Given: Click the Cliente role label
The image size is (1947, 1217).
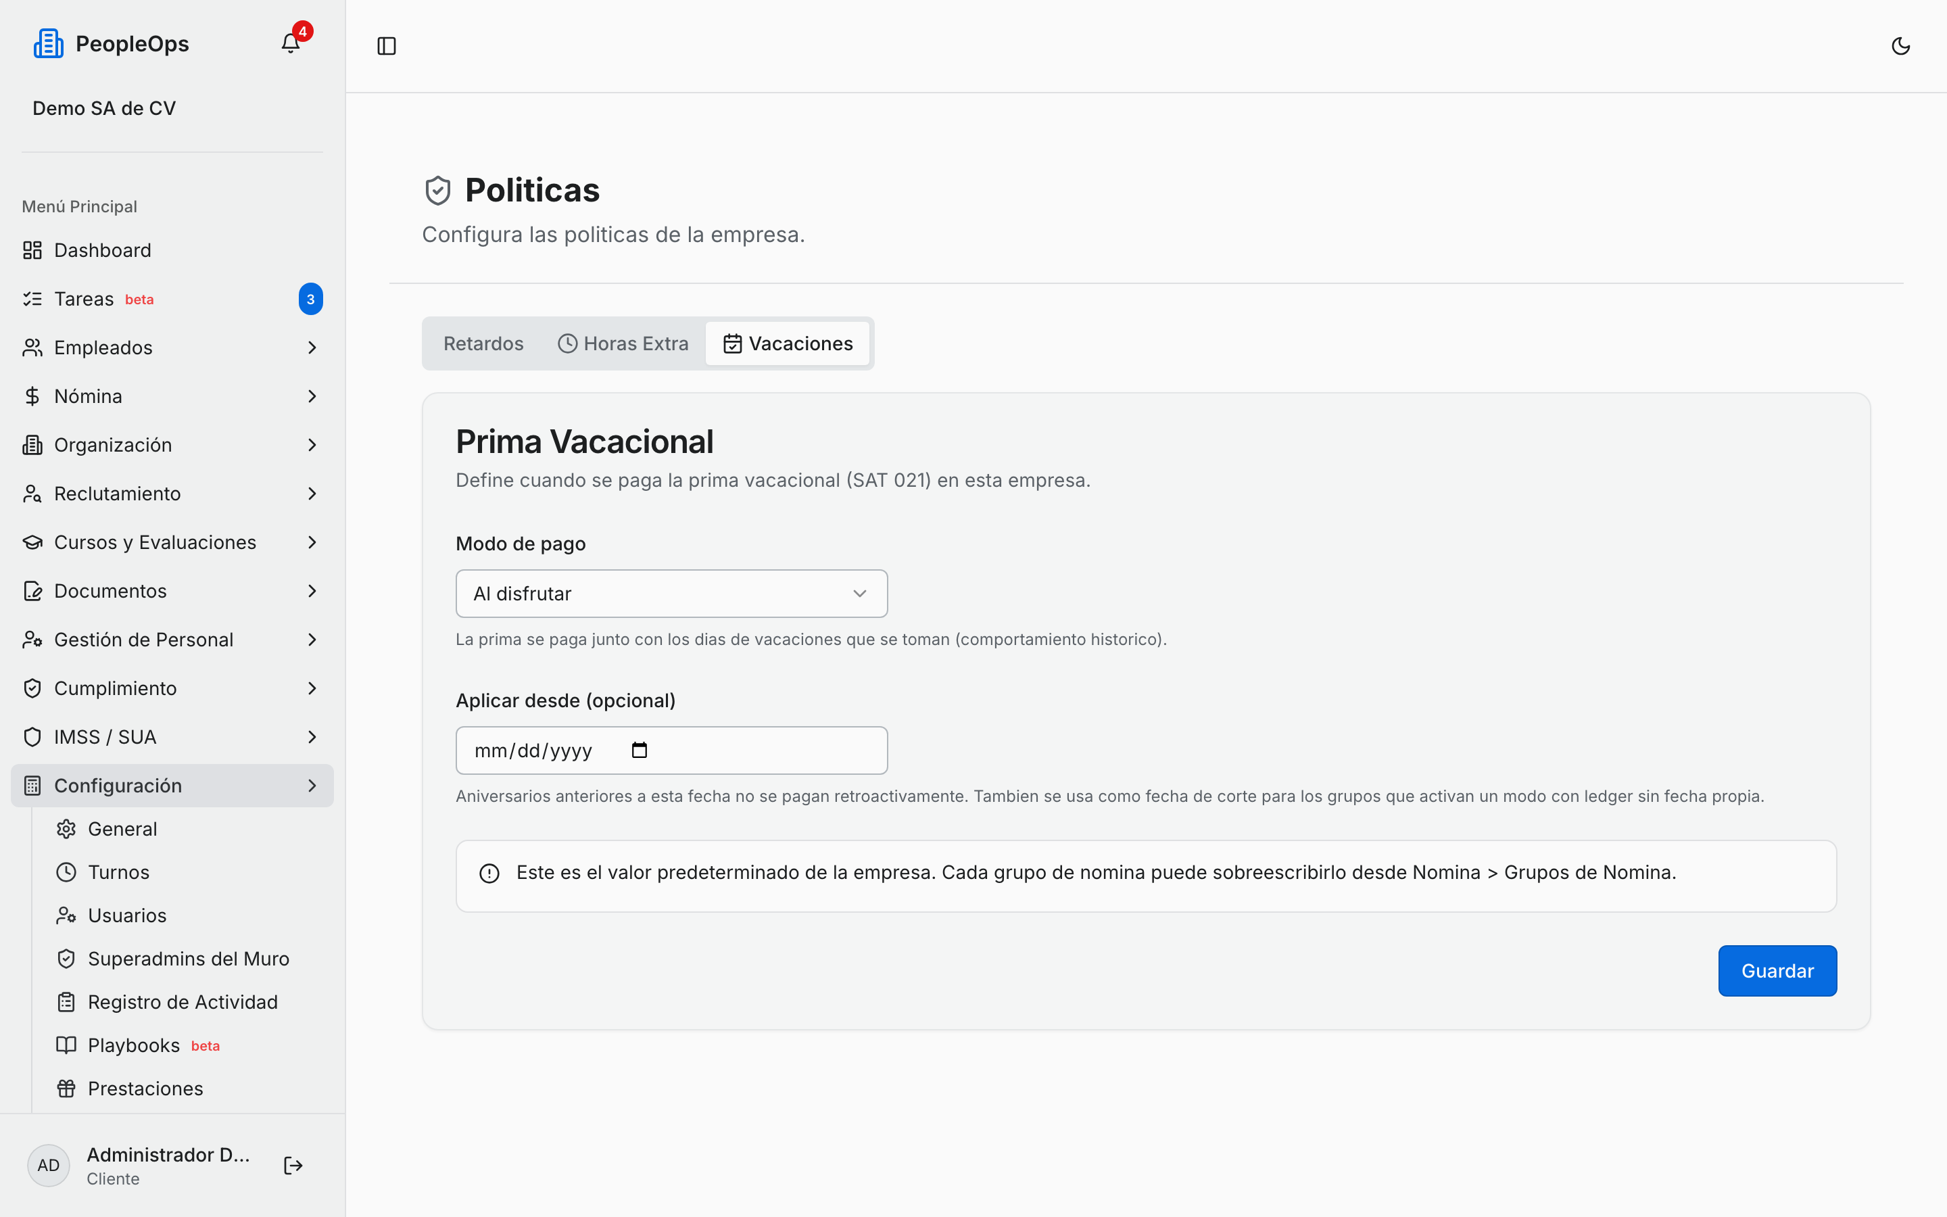Looking at the screenshot, I should click(113, 1178).
